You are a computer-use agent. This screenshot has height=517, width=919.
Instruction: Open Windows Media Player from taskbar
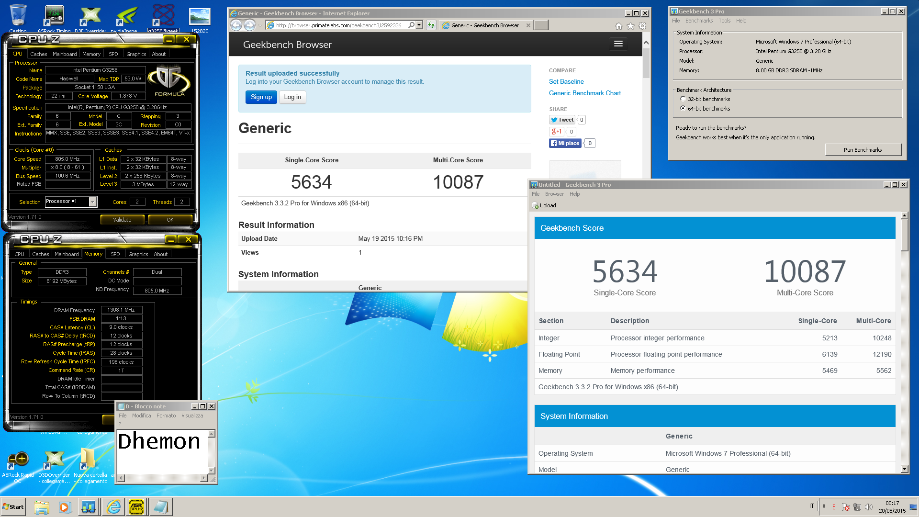65,507
